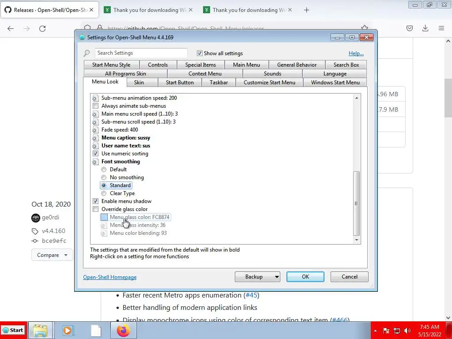Viewport: 452px width, 339px height.
Task: Click the volume speaker tray icon
Action: tap(407, 331)
